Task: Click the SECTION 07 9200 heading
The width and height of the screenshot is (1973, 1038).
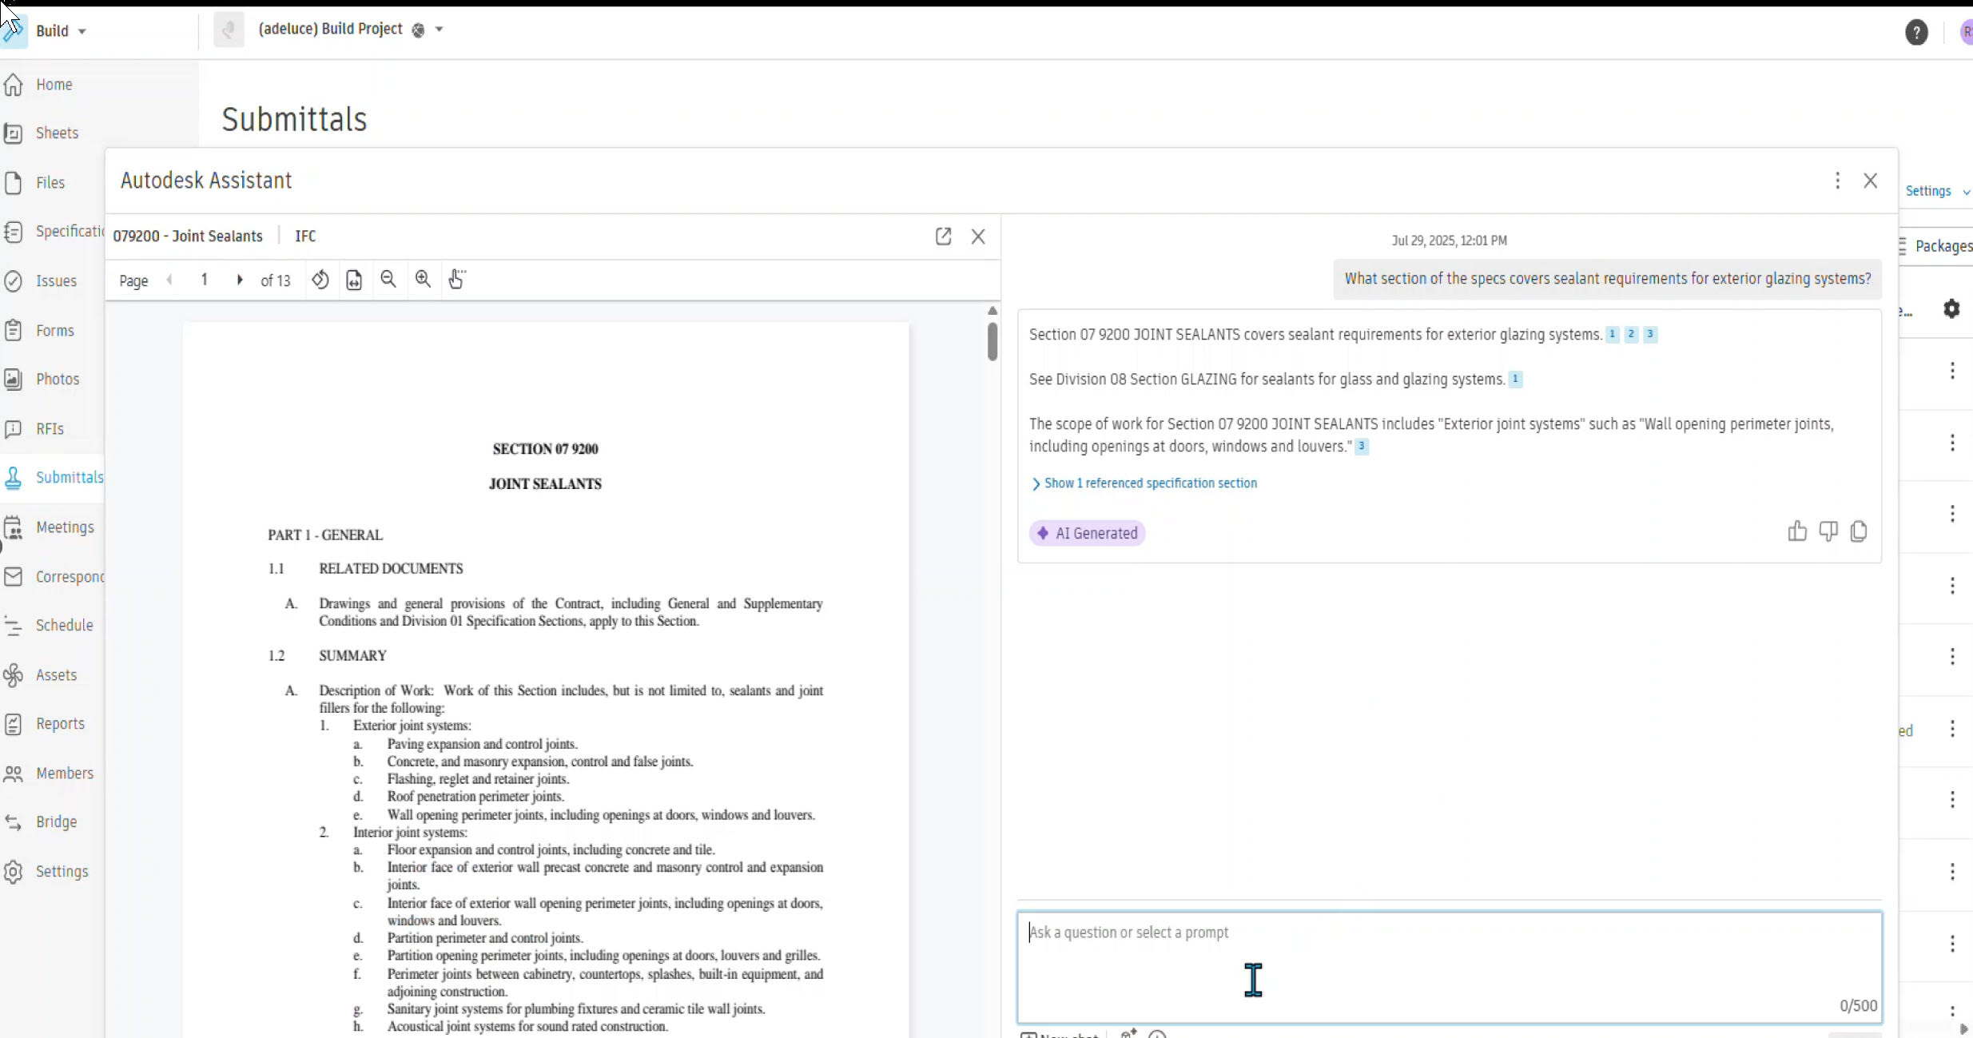Action: [x=545, y=449]
